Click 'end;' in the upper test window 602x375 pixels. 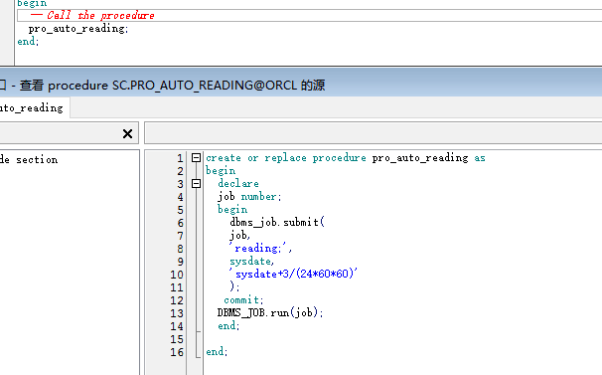28,41
